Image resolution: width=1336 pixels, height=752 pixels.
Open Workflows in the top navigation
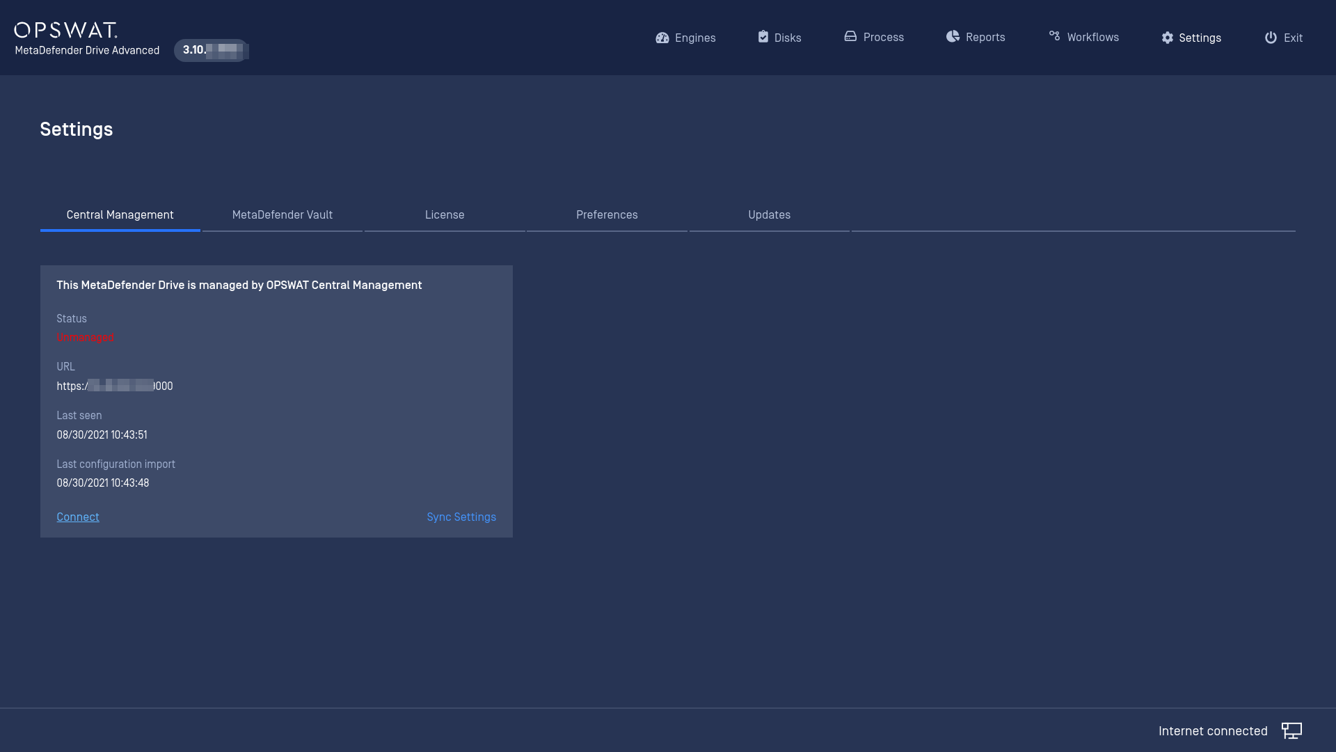tap(1093, 37)
